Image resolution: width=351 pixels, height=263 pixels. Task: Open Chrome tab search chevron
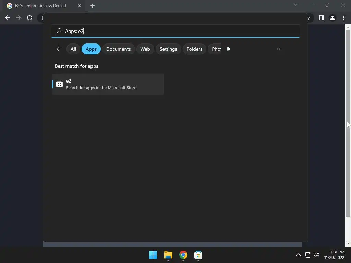[296, 5]
